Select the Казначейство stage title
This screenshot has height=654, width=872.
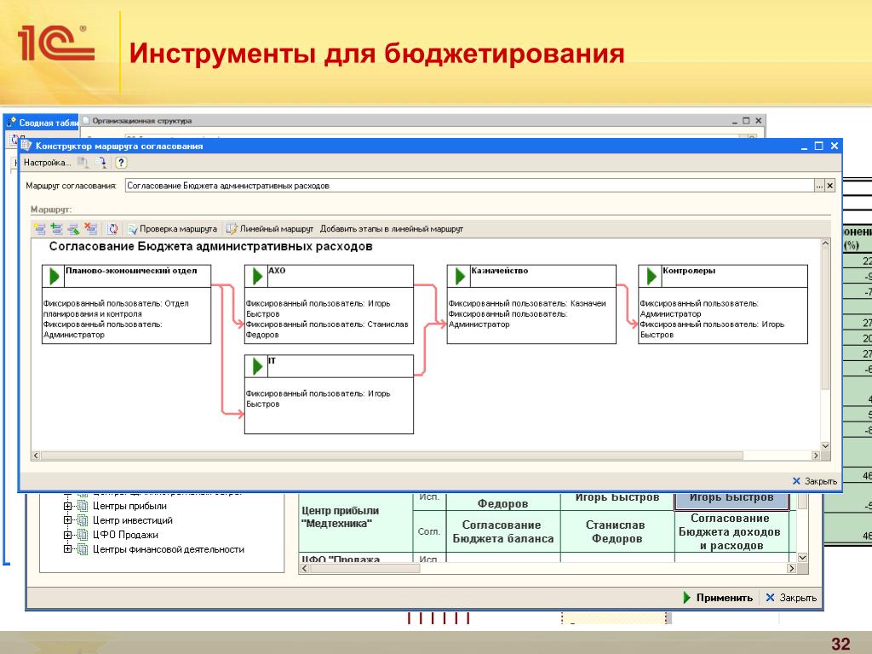(x=499, y=271)
